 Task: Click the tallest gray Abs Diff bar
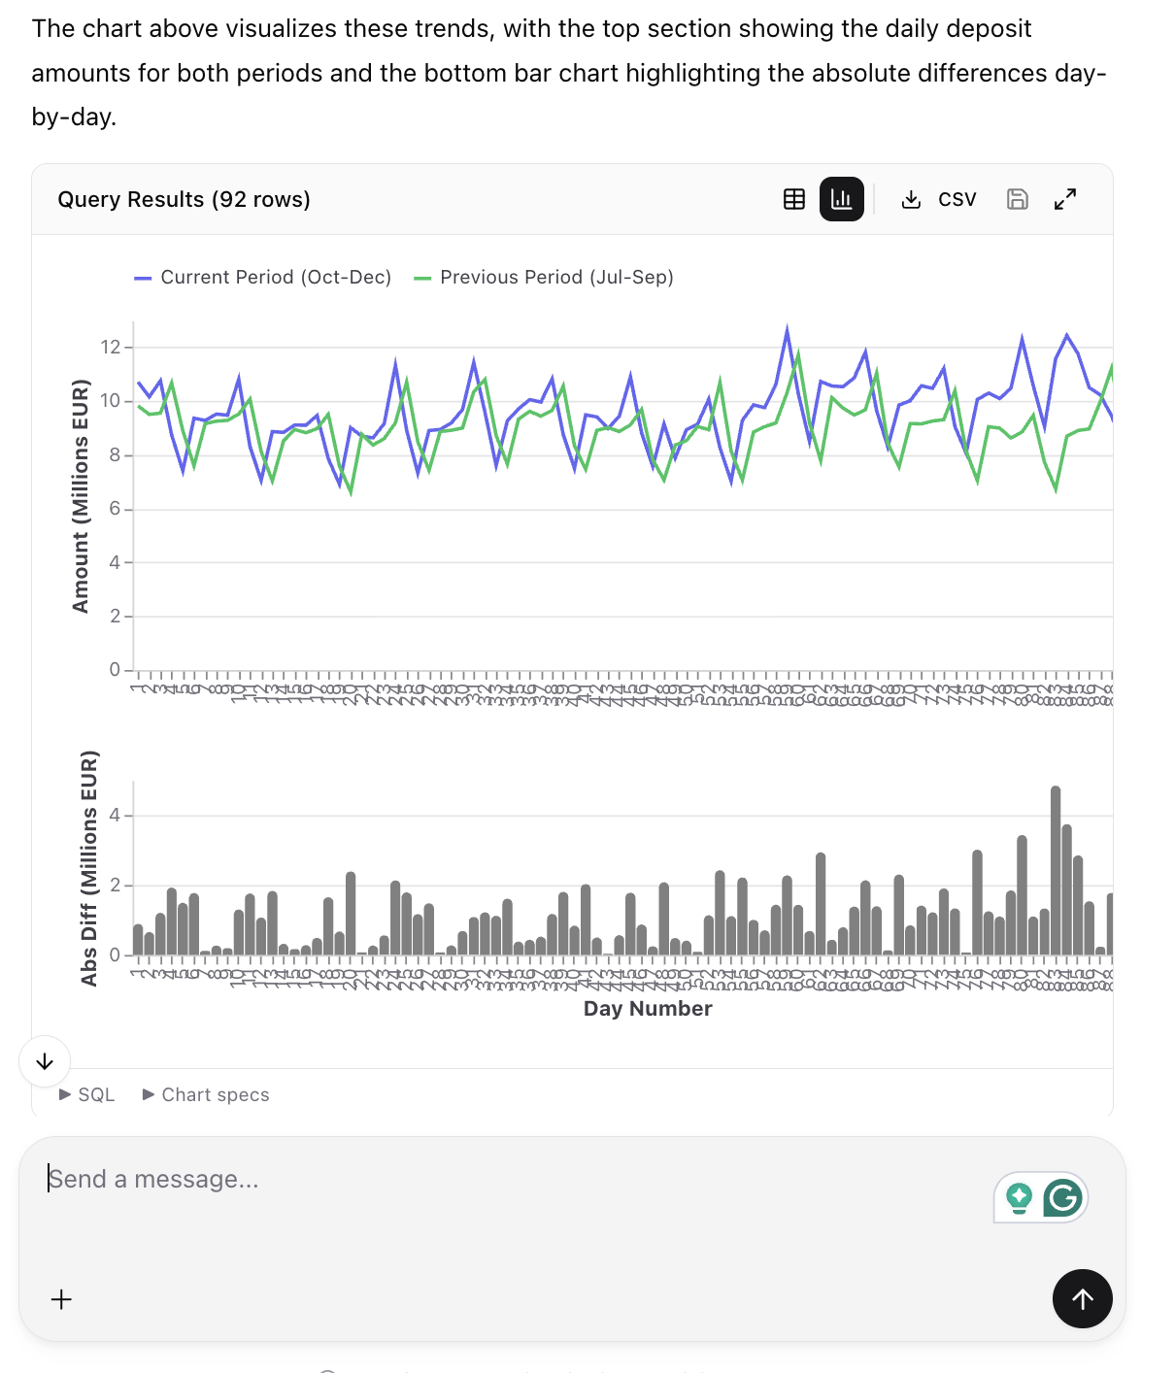[1056, 871]
